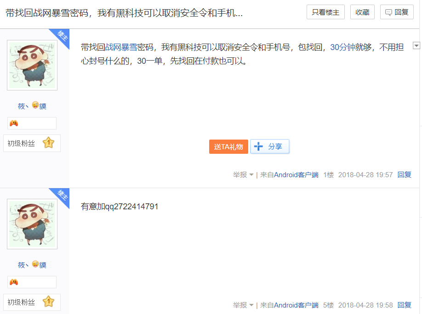The width and height of the screenshot is (422, 314).
Task: Open first post's Shin-chan avatar
Action: pyautogui.click(x=32, y=65)
